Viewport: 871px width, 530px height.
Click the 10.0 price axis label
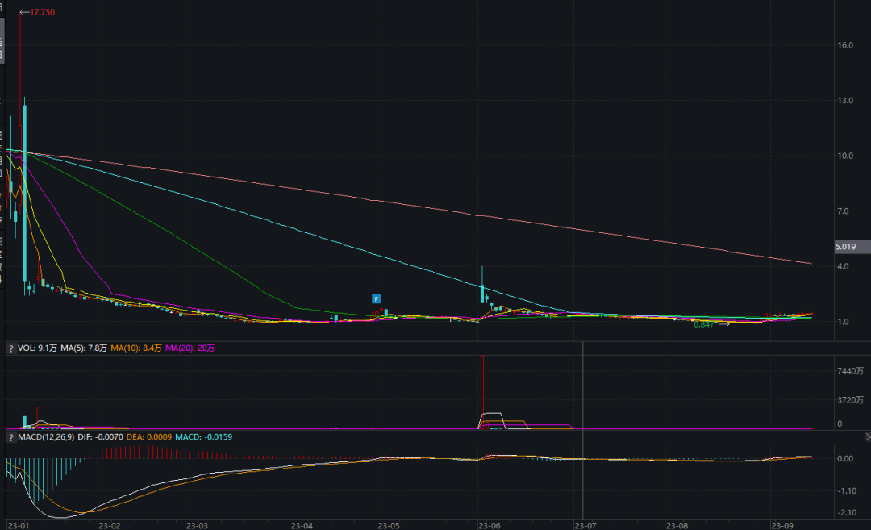click(x=845, y=156)
